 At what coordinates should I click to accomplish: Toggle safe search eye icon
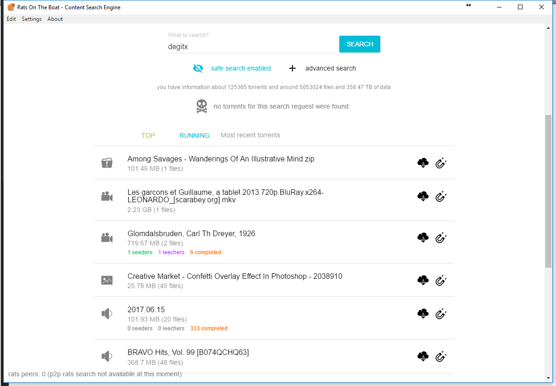(198, 68)
